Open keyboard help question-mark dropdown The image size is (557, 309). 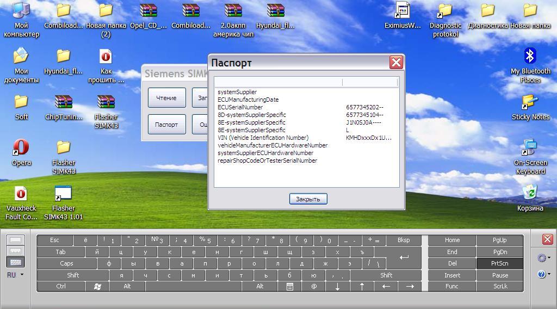pyautogui.click(x=543, y=274)
